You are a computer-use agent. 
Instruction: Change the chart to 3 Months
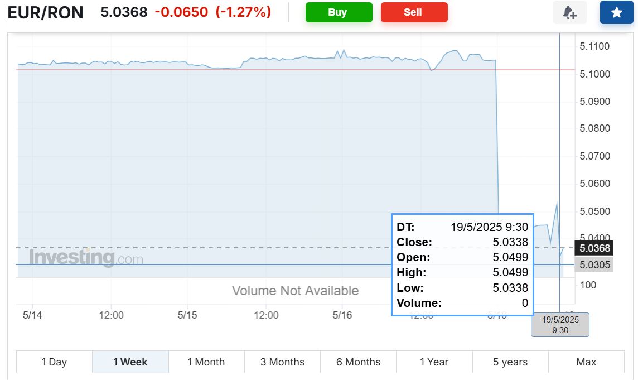pos(282,362)
